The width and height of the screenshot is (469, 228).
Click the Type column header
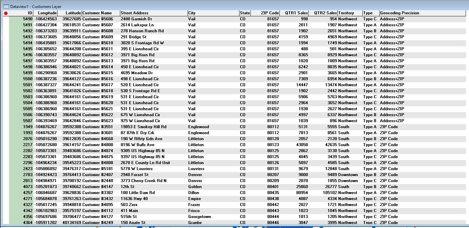click(371, 13)
